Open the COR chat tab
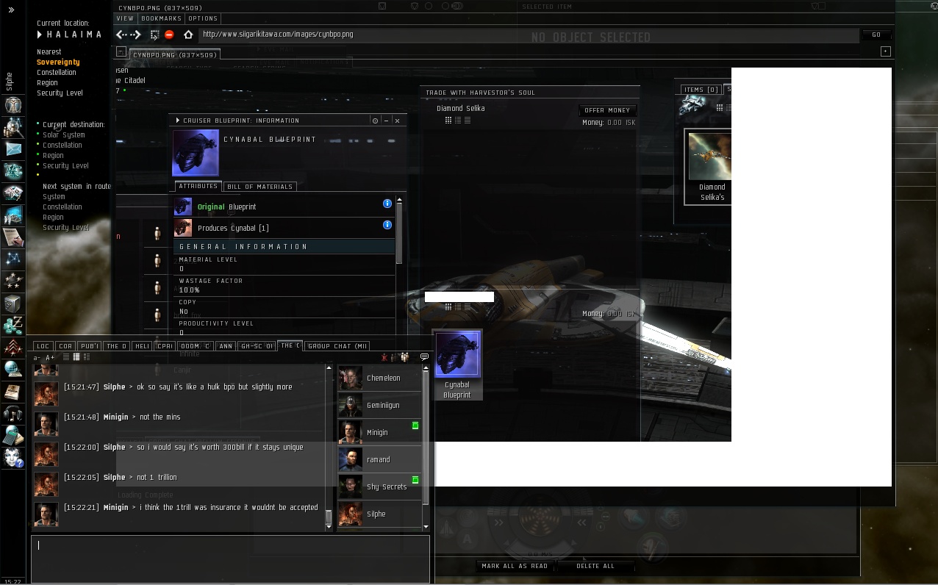 tap(65, 346)
